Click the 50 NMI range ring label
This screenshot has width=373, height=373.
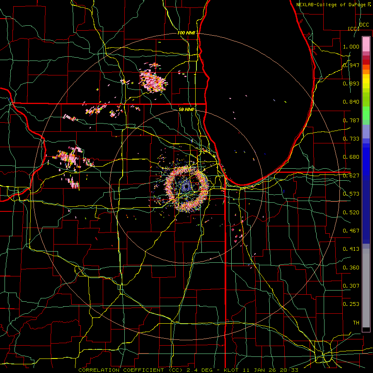pyautogui.click(x=186, y=110)
